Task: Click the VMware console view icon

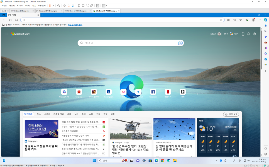Action: tap(97, 6)
